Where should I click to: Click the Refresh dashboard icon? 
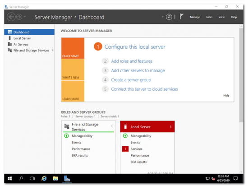(x=169, y=17)
